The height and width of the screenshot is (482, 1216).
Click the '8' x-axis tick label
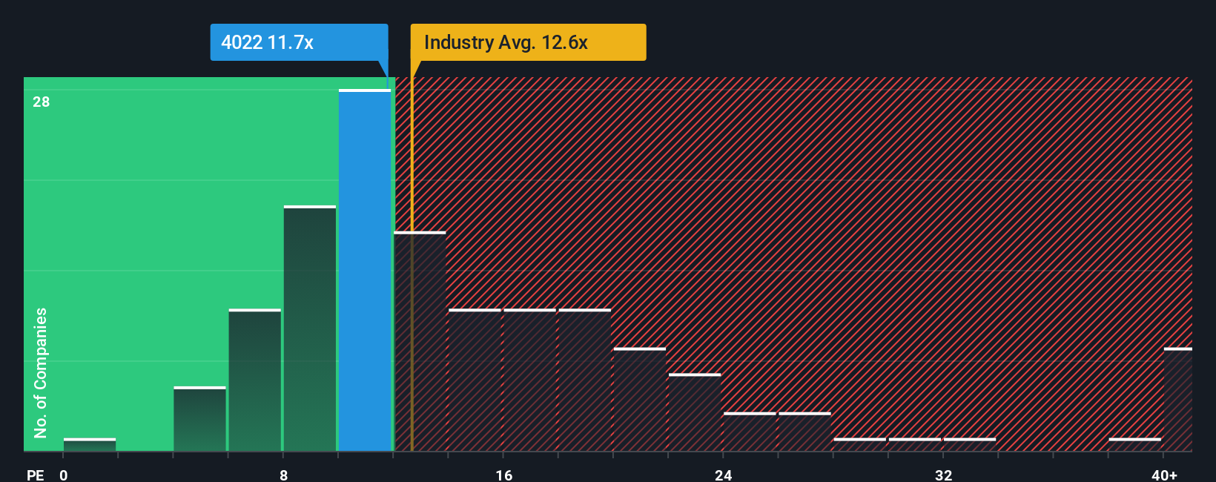[x=284, y=475]
